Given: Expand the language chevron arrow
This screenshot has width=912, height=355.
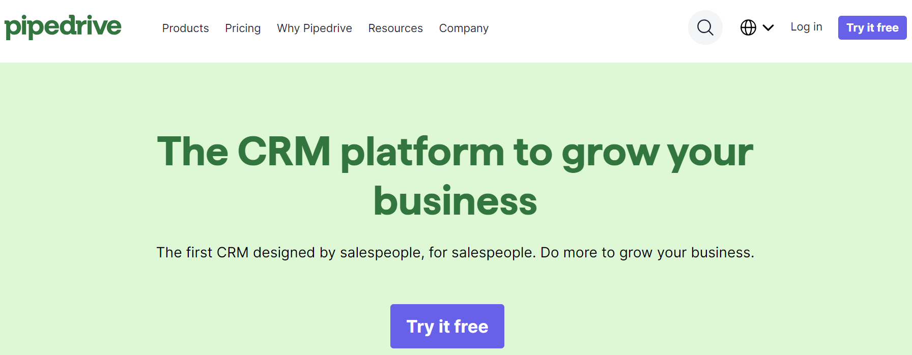Looking at the screenshot, I should point(768,27).
